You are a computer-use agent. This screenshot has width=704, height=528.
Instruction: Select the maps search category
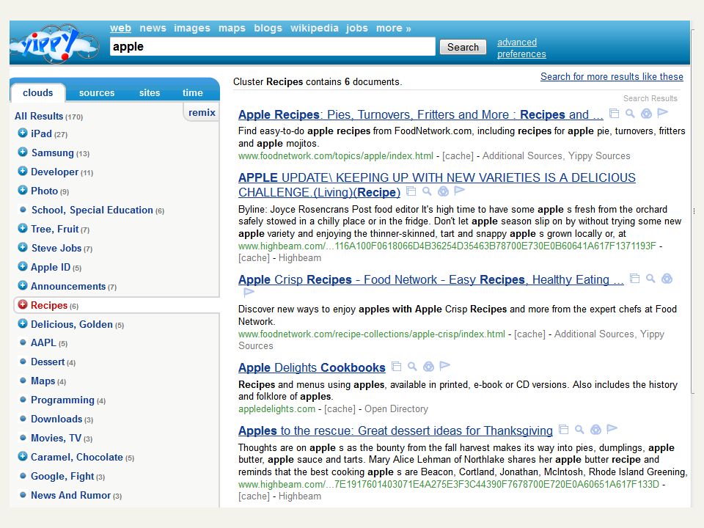[x=232, y=28]
